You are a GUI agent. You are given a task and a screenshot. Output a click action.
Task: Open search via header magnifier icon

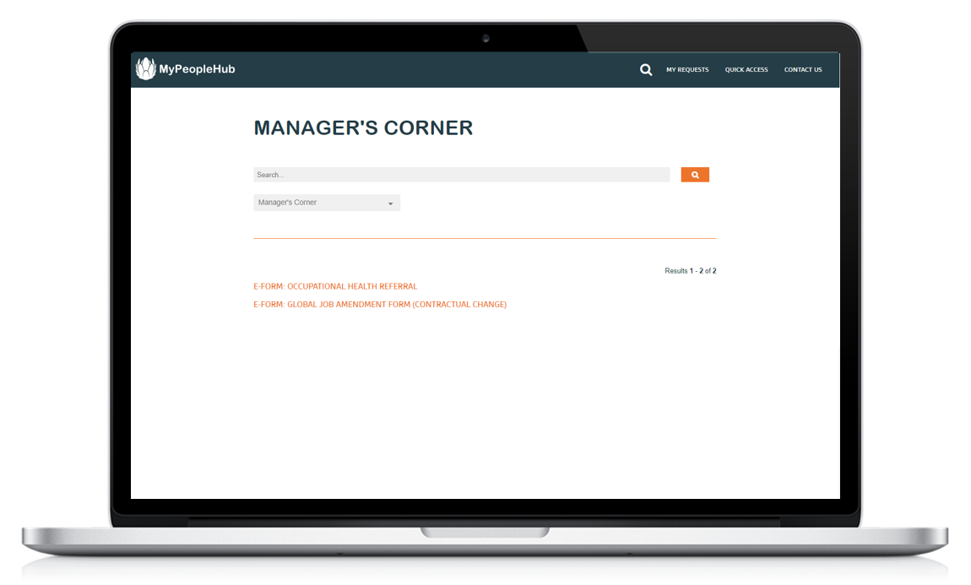[x=646, y=70]
